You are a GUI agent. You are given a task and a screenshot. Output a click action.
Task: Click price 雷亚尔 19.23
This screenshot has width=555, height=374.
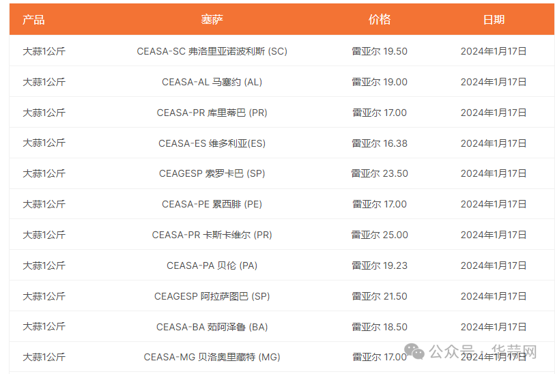pyautogui.click(x=380, y=265)
